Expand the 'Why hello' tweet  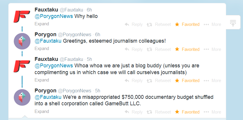tap(42, 24)
